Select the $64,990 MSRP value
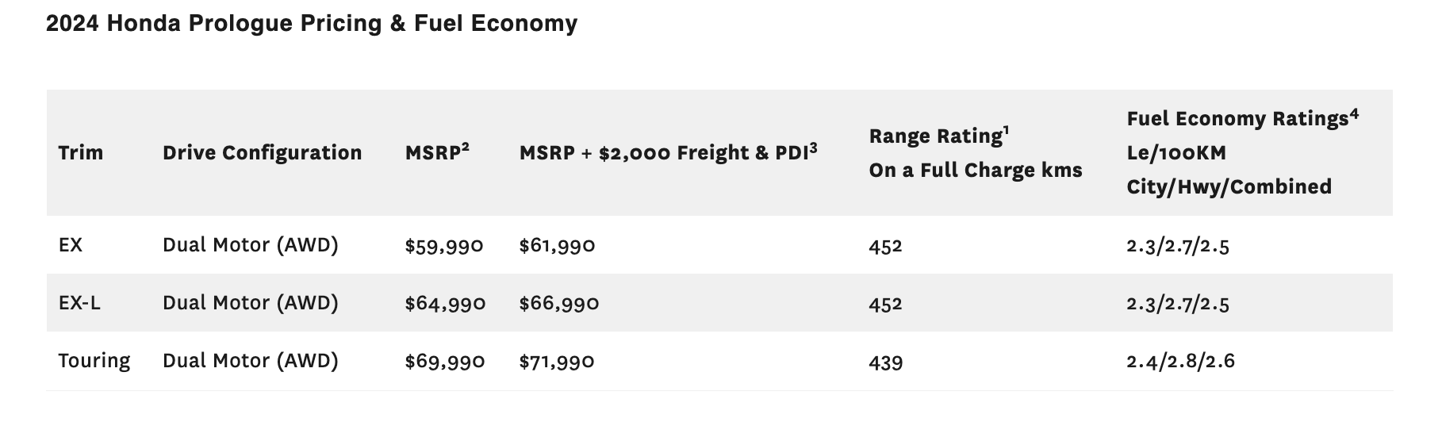The width and height of the screenshot is (1442, 422). [445, 304]
